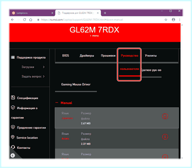
Task: Close the Lumpics.ru tab
Action: [x=52, y=13]
